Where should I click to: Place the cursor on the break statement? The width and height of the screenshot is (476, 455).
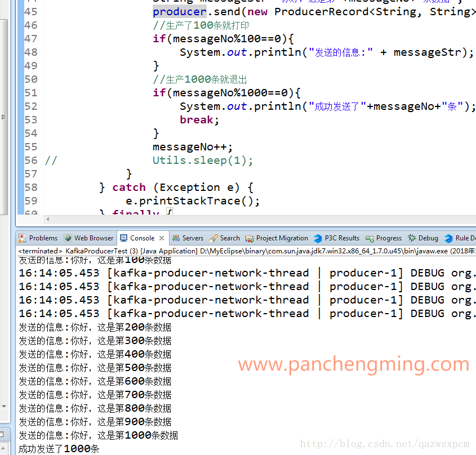point(199,120)
